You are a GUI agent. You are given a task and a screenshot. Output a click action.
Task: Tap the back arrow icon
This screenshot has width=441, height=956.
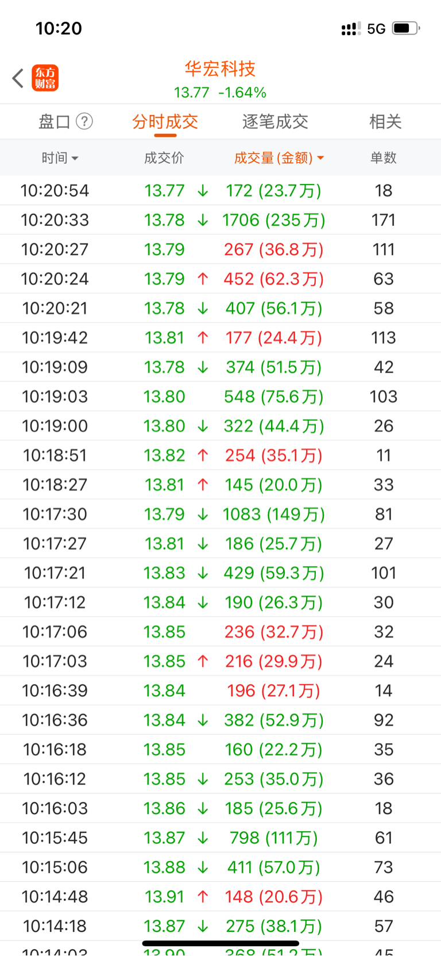tap(18, 78)
